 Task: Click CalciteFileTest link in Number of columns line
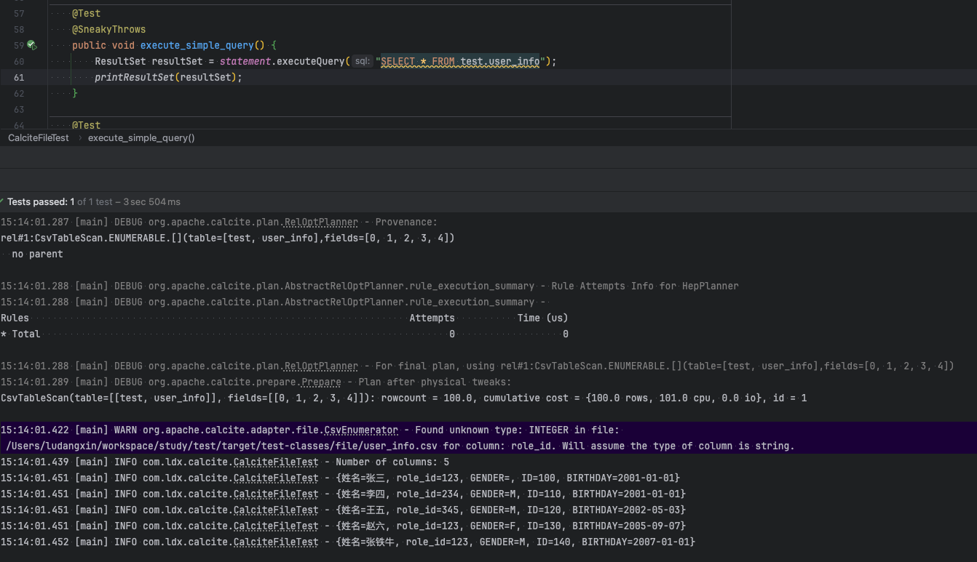276,462
